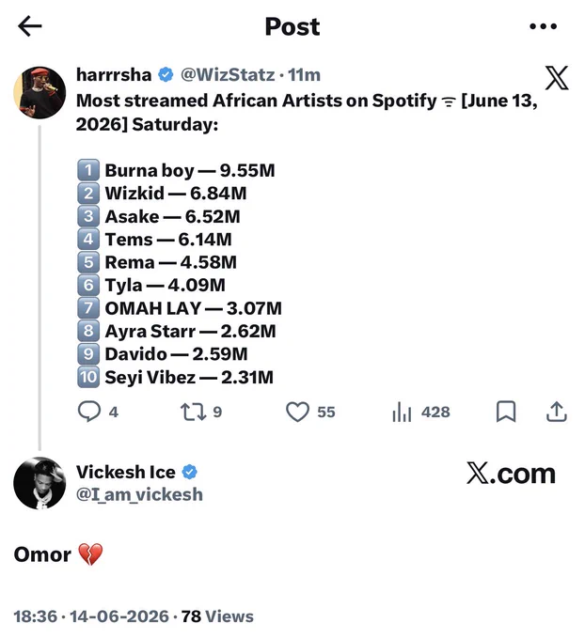Click the Vickesh Ice display name
The image size is (585, 639).
point(126,472)
